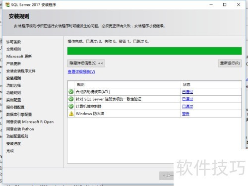Image resolution: width=248 pixels, height=186 pixels.
Task: Select 功能配置规则 step in sidebar
Action: [17, 136]
